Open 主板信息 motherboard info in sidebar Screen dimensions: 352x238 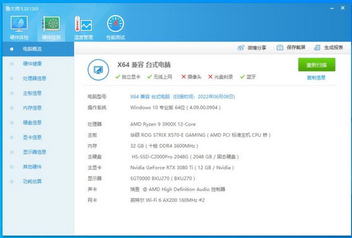click(x=32, y=93)
